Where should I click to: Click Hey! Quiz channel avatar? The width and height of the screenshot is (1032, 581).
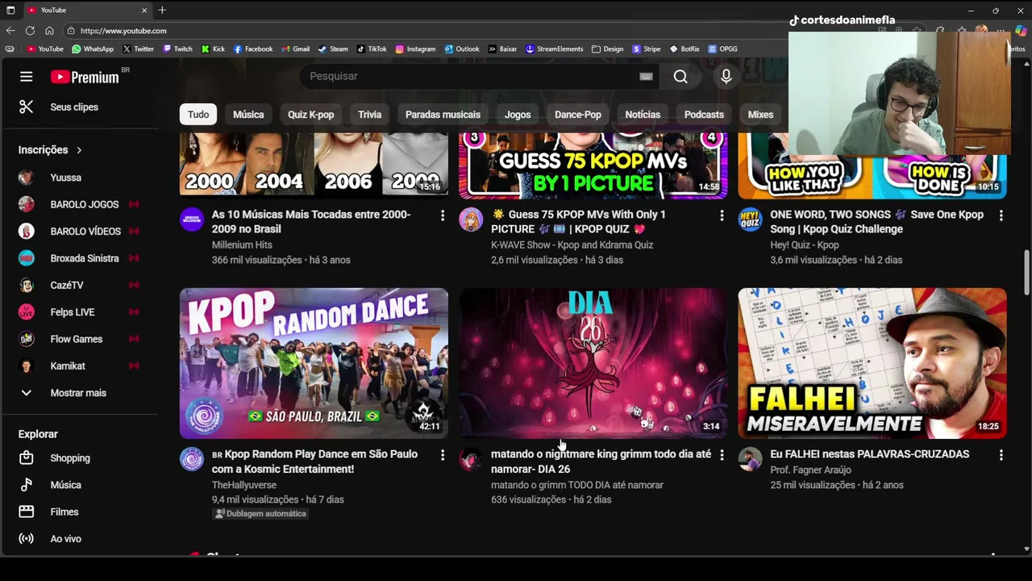(x=750, y=219)
